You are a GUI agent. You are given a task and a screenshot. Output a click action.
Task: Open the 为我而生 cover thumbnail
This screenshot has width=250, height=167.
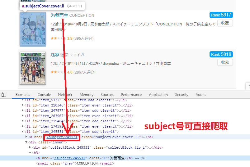pos(33,29)
